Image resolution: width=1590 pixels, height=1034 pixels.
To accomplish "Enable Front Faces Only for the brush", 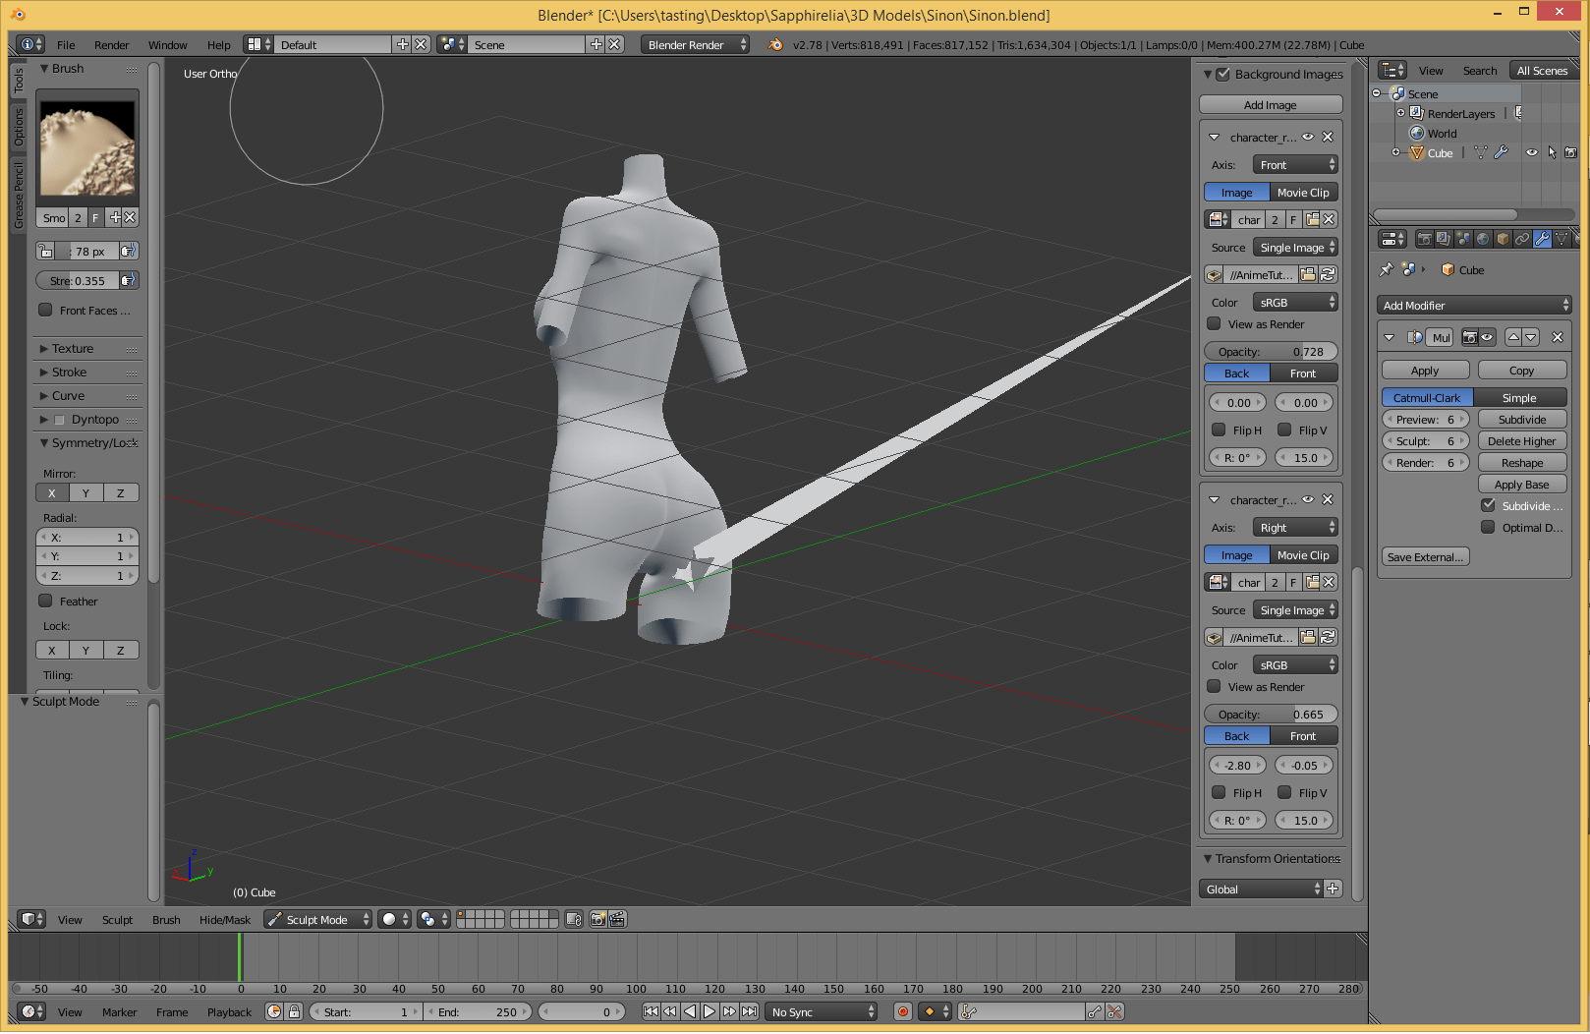I will [46, 310].
